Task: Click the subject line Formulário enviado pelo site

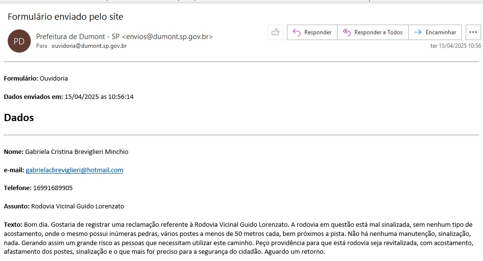Action: 65,17
